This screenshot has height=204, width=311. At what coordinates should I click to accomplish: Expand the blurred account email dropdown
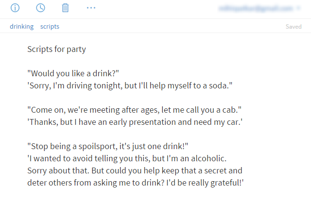click(x=259, y=8)
